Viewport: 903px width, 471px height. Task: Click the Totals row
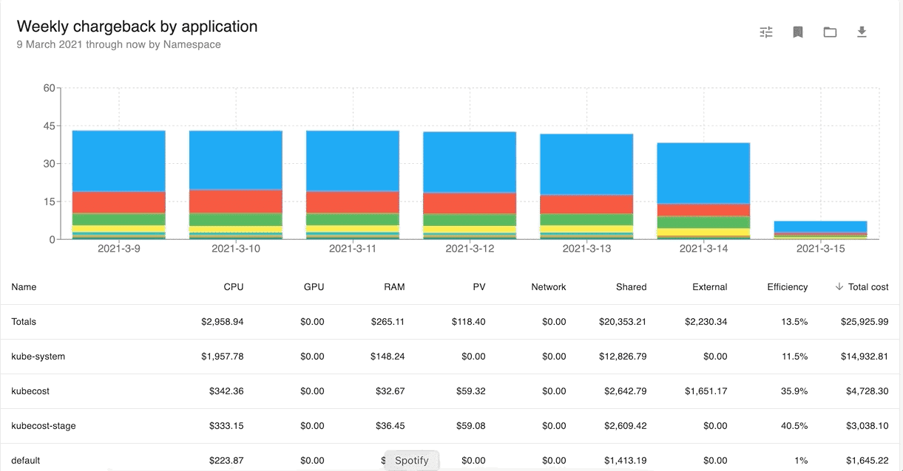[23, 322]
